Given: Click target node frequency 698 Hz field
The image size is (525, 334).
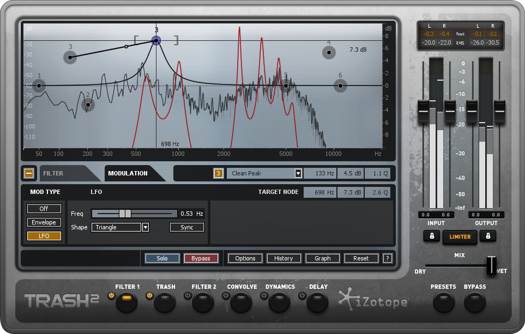Looking at the screenshot, I should (320, 192).
